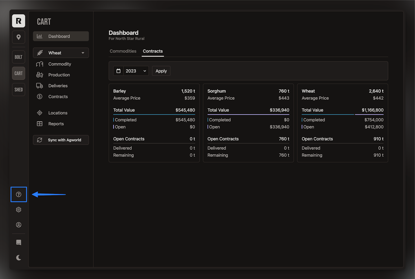Open the docs book icon

click(x=19, y=242)
